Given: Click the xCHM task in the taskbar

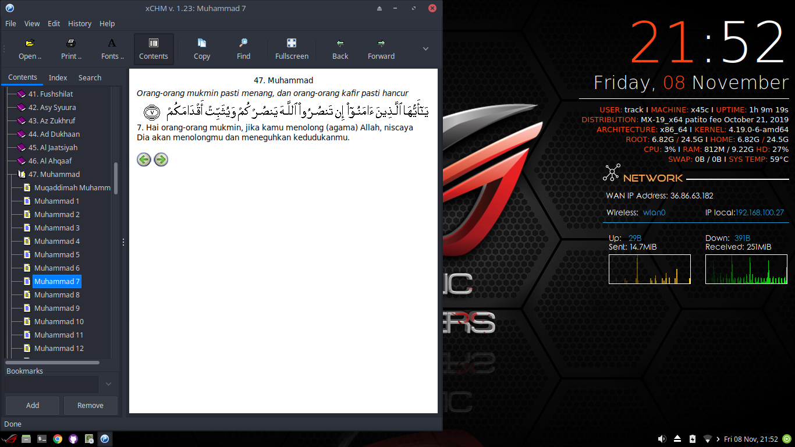Looking at the screenshot, I should tap(105, 439).
